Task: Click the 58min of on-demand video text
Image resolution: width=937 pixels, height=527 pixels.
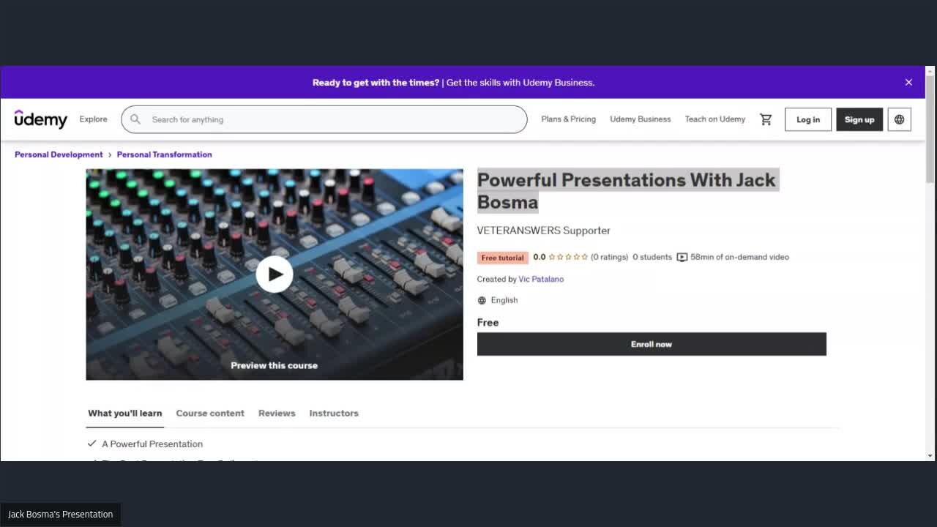Action: [739, 257]
